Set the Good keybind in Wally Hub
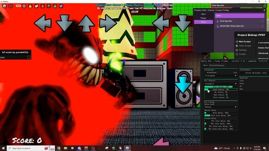 click(242, 83)
